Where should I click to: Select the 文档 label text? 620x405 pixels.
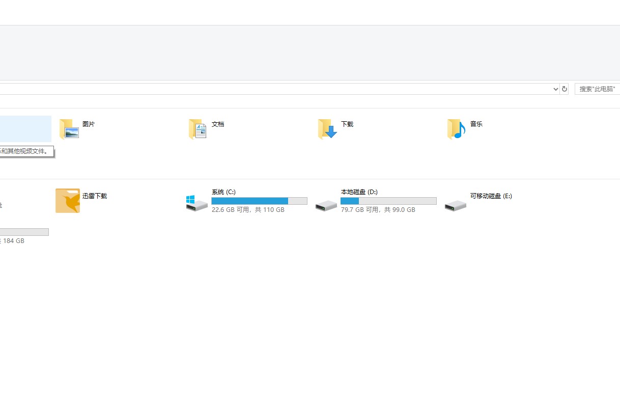click(218, 124)
